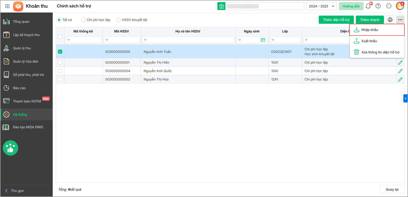Click the notification bell icon
The height and width of the screenshot is (197, 408).
(x=368, y=6)
